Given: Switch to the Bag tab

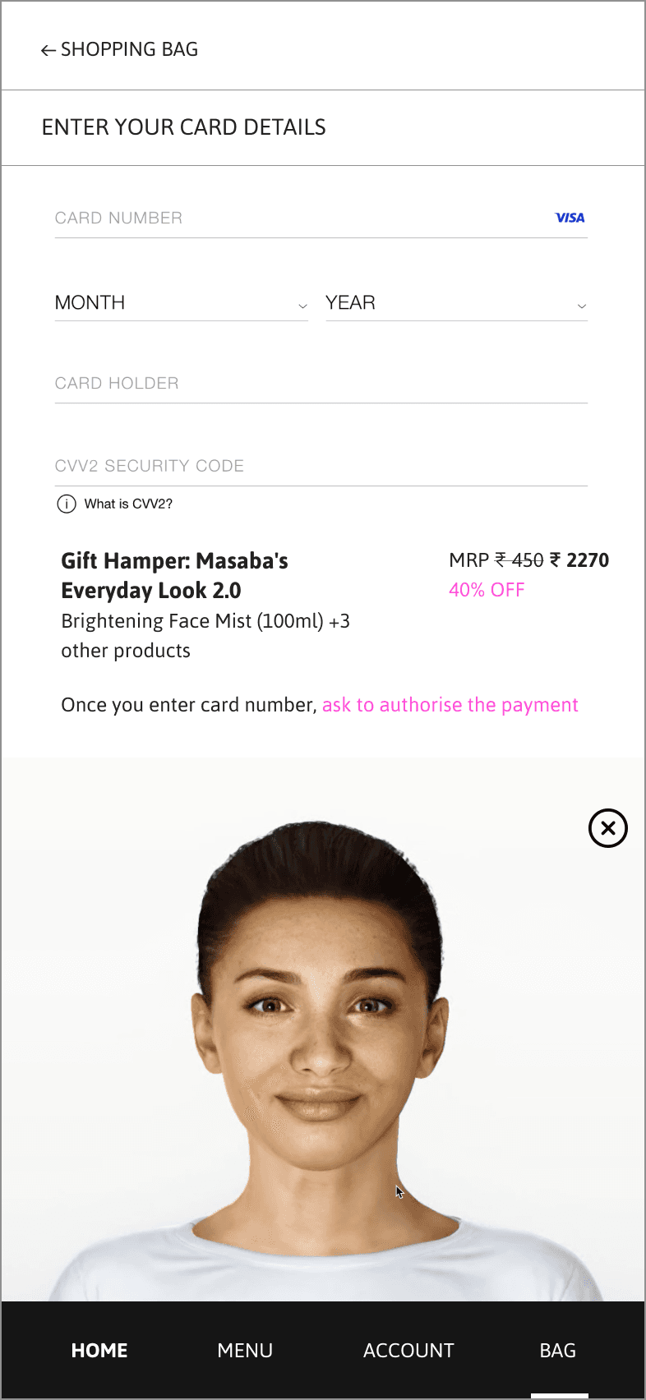Looking at the screenshot, I should 558,1351.
